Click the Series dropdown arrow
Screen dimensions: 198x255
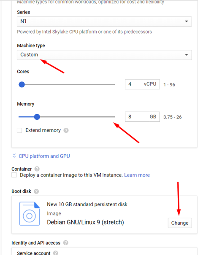click(187, 21)
